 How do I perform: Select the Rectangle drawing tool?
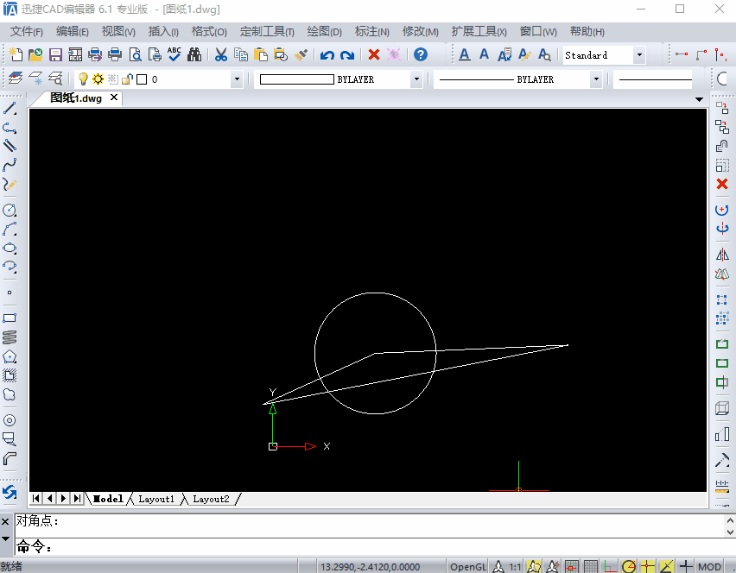(10, 318)
